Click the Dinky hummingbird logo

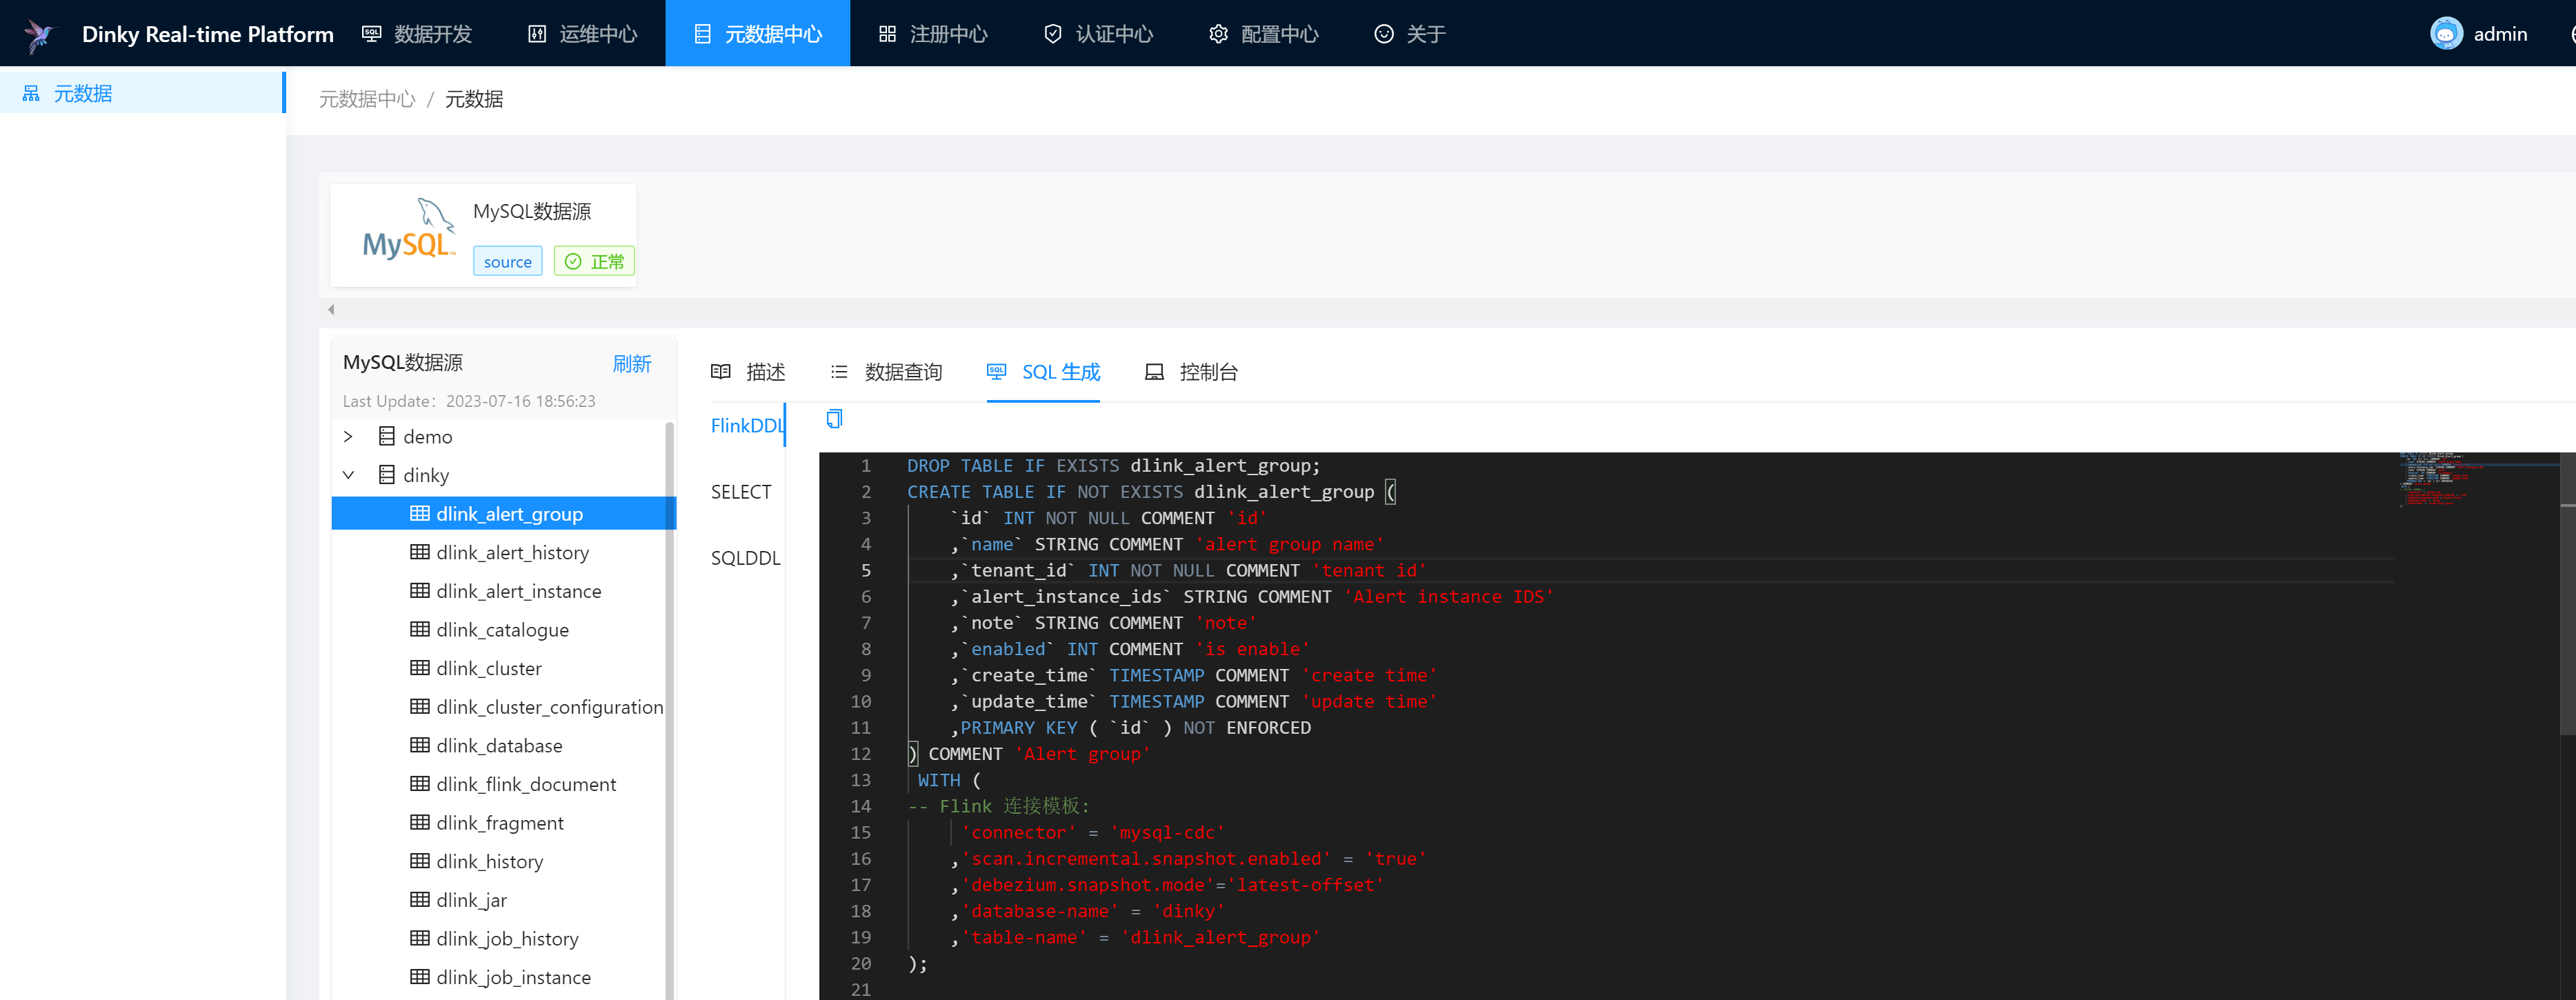pos(40,35)
